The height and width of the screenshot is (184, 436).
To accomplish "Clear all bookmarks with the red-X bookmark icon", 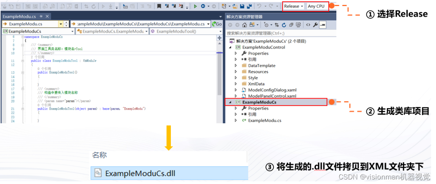I will pos(181,6).
